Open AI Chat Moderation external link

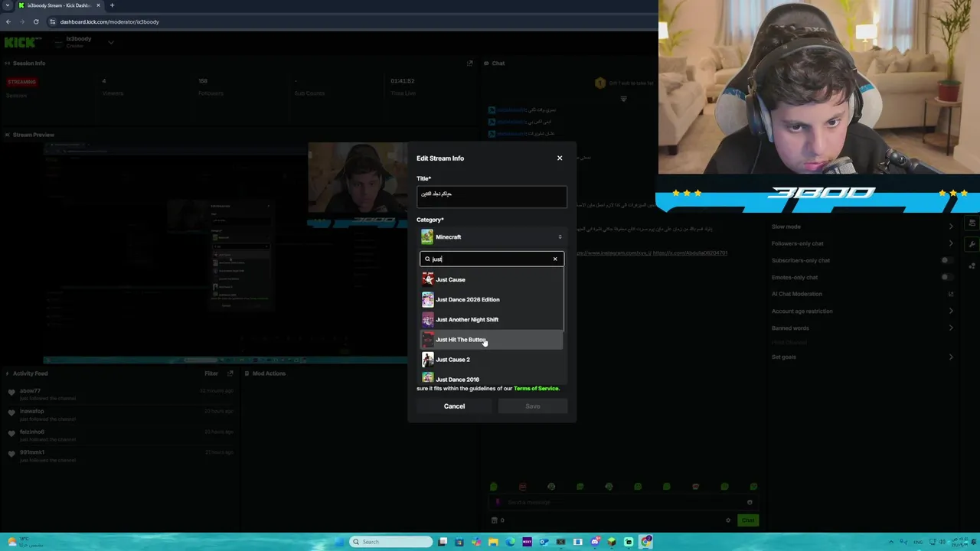click(x=951, y=294)
